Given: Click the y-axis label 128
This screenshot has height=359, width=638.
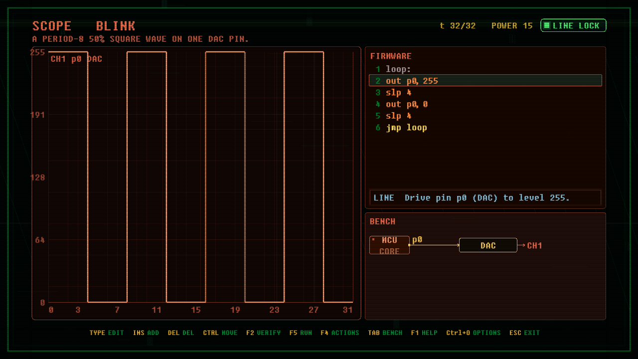Looking at the screenshot, I should 37,178.
